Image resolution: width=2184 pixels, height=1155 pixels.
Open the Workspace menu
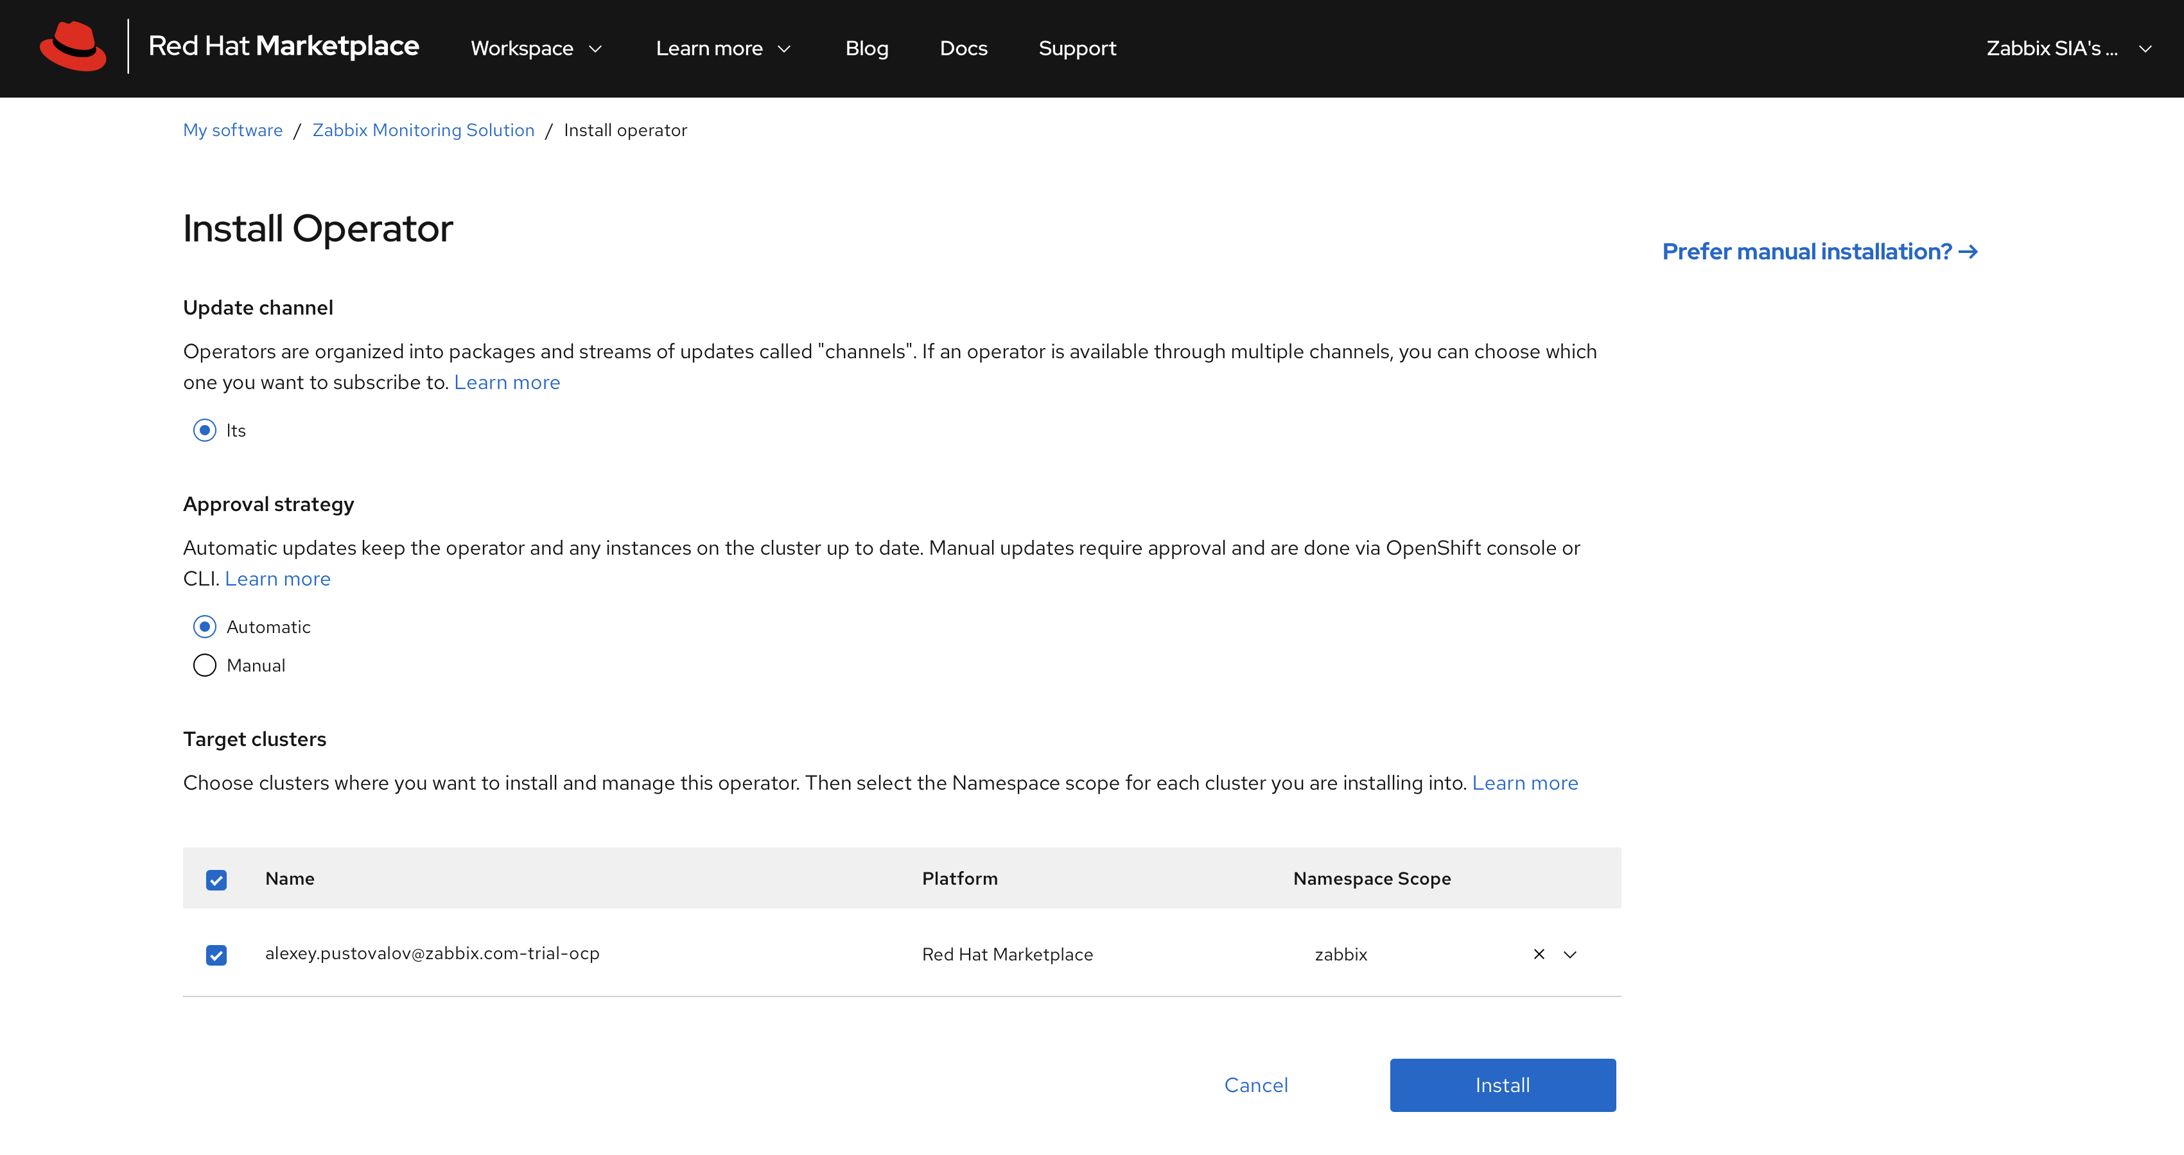[536, 48]
